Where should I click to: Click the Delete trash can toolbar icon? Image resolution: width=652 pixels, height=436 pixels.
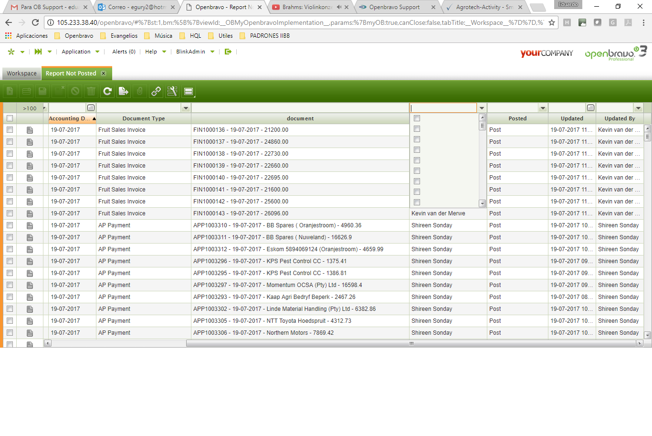91,91
